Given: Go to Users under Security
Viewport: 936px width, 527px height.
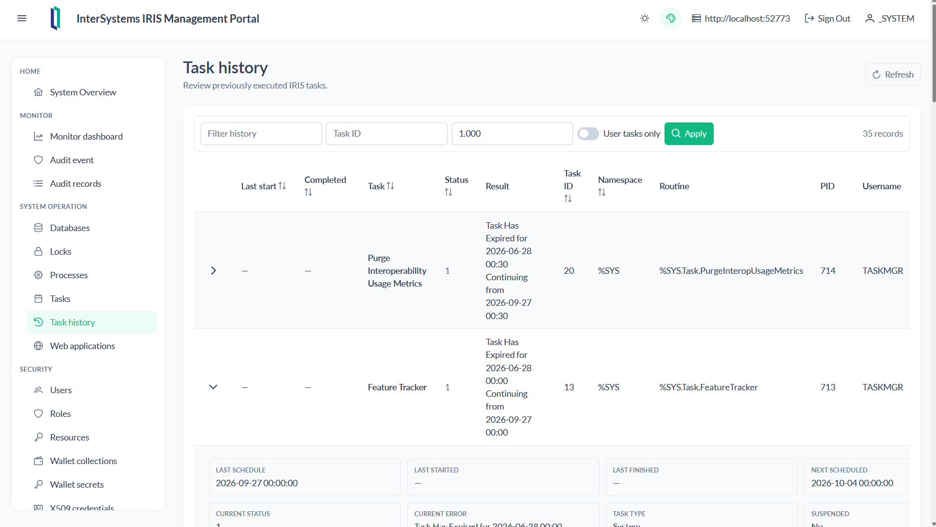Looking at the screenshot, I should coord(92,390).
